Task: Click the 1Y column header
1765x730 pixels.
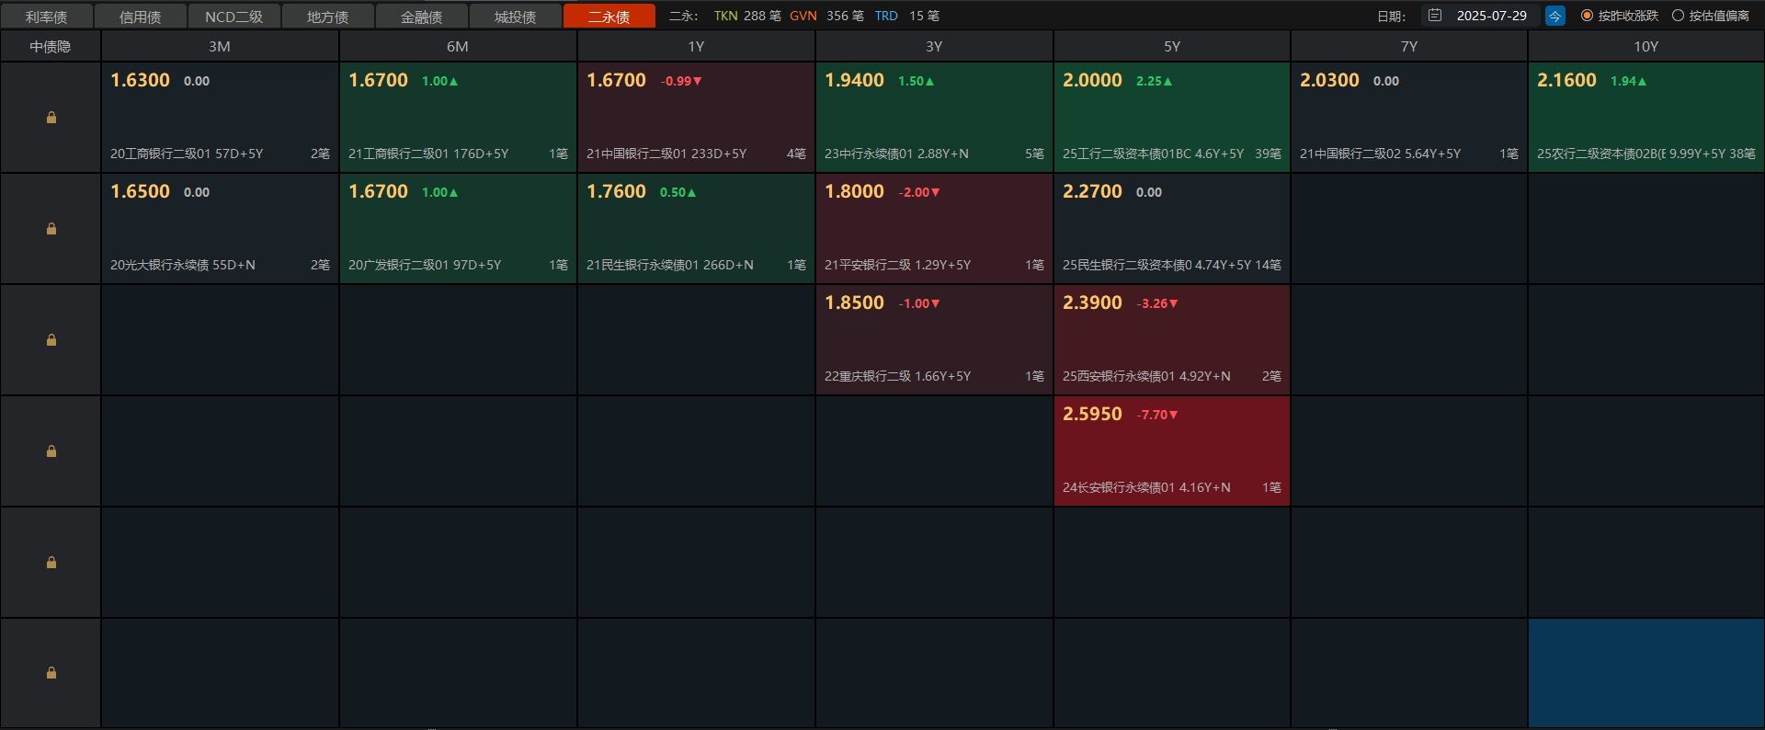Action: (696, 46)
